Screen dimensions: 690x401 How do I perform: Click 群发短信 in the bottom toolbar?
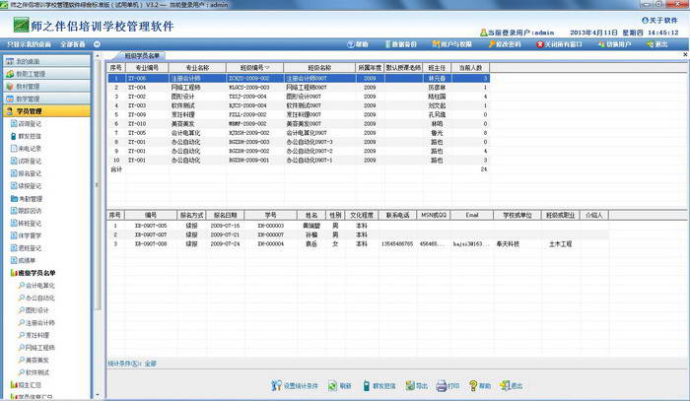[x=379, y=385]
